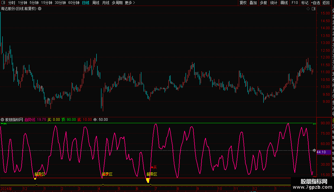The width and height of the screenshot is (334, 192).
Task: Add stock with +自选 button
Action: coord(315,3)
